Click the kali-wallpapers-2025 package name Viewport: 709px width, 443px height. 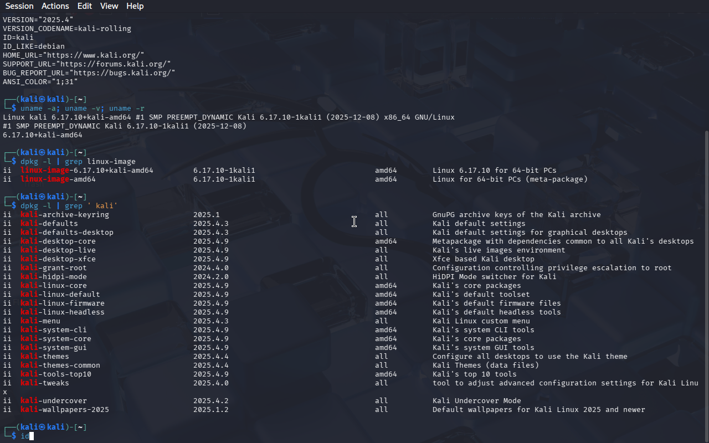(x=65, y=410)
